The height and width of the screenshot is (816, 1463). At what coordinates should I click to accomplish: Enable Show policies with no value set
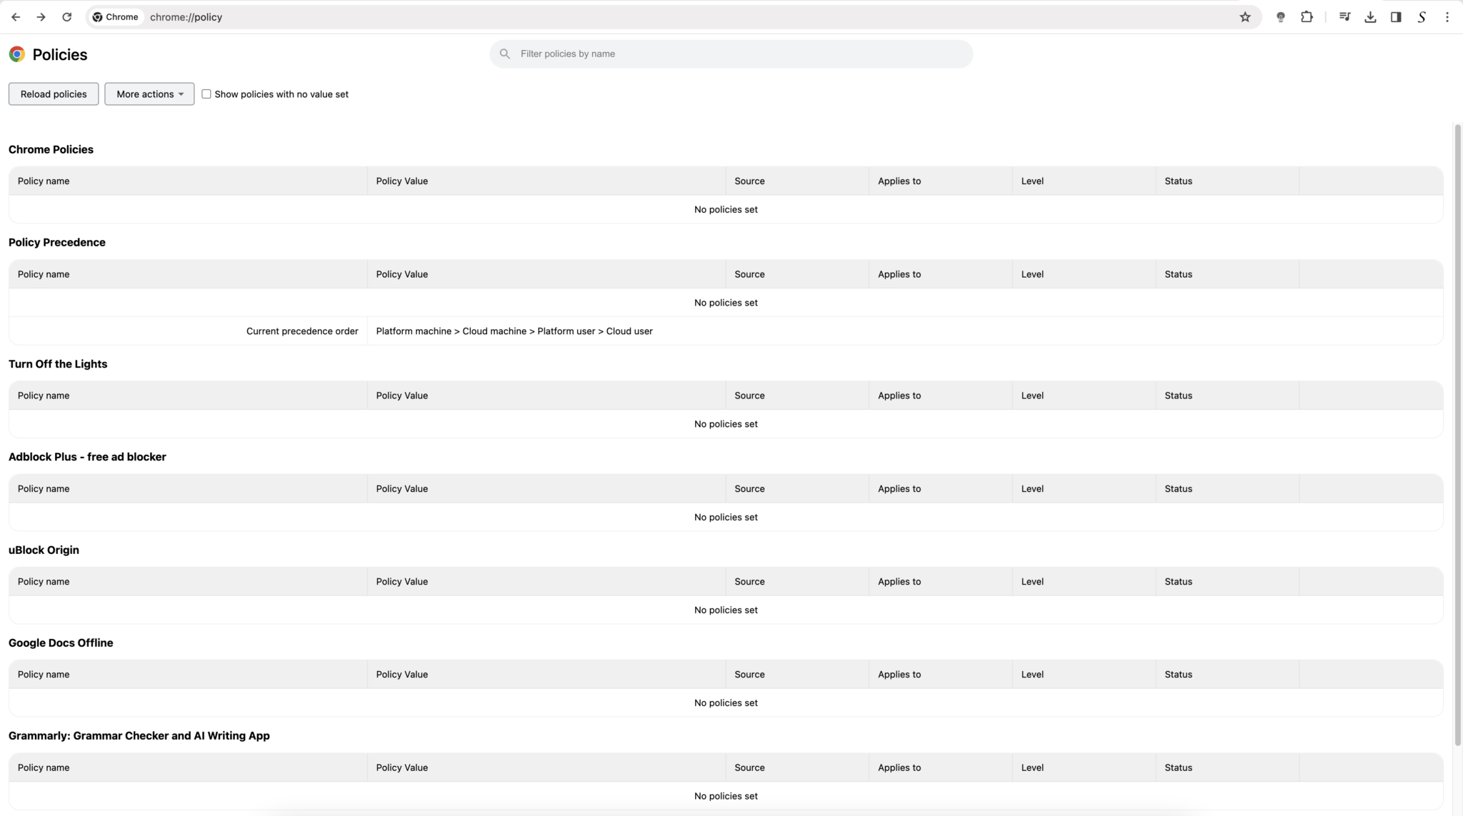pos(206,94)
